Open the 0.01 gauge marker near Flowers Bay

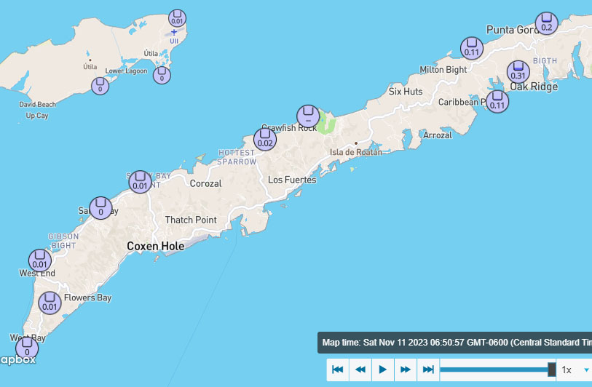point(50,303)
